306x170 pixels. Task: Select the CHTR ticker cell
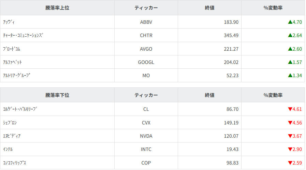146,35
